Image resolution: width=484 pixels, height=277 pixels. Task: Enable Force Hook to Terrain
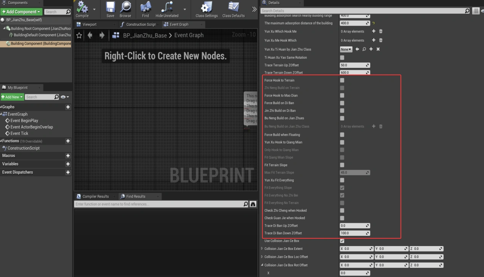click(342, 81)
